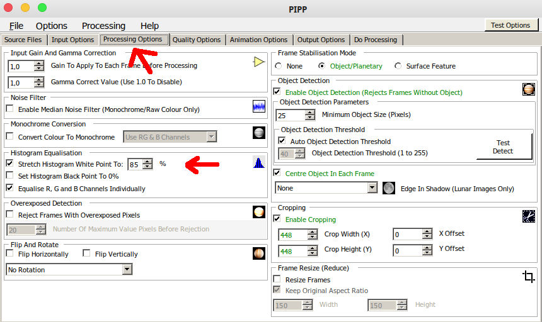This screenshot has height=322, width=542.
Task: Toggle Convert Colour To Monochrome
Action: point(10,137)
